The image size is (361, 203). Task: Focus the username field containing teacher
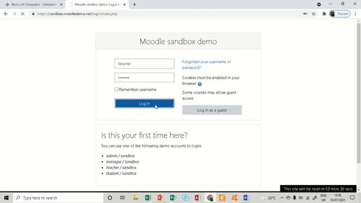click(x=144, y=64)
